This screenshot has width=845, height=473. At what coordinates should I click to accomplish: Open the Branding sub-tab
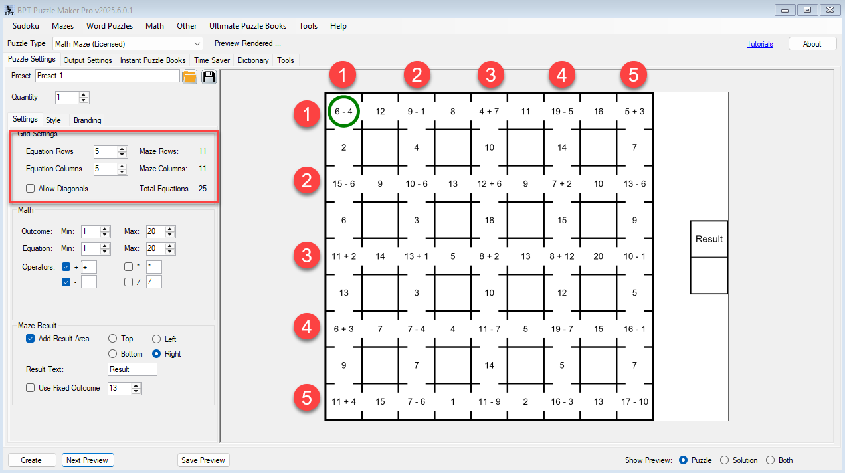click(x=87, y=120)
